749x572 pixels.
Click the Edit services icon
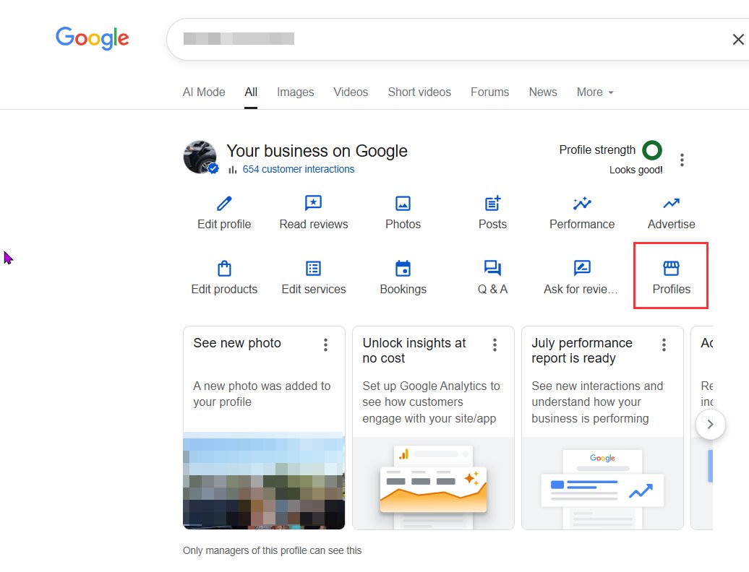313,268
